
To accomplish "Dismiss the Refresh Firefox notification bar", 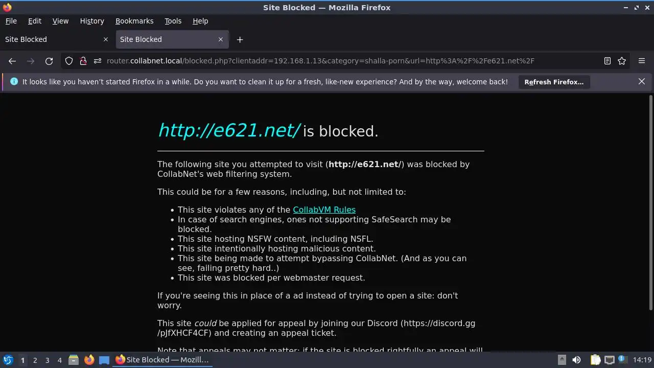I will point(642,81).
